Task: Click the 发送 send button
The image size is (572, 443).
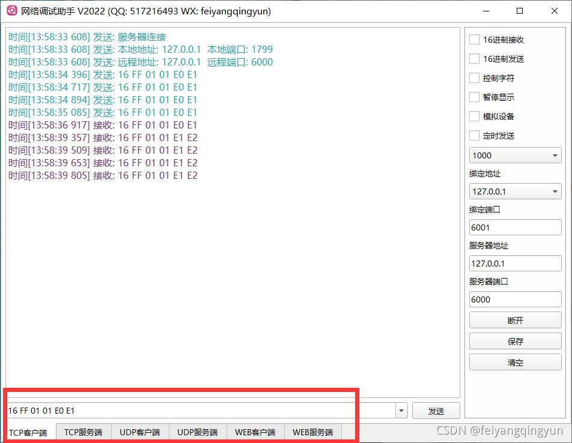Action: [436, 411]
